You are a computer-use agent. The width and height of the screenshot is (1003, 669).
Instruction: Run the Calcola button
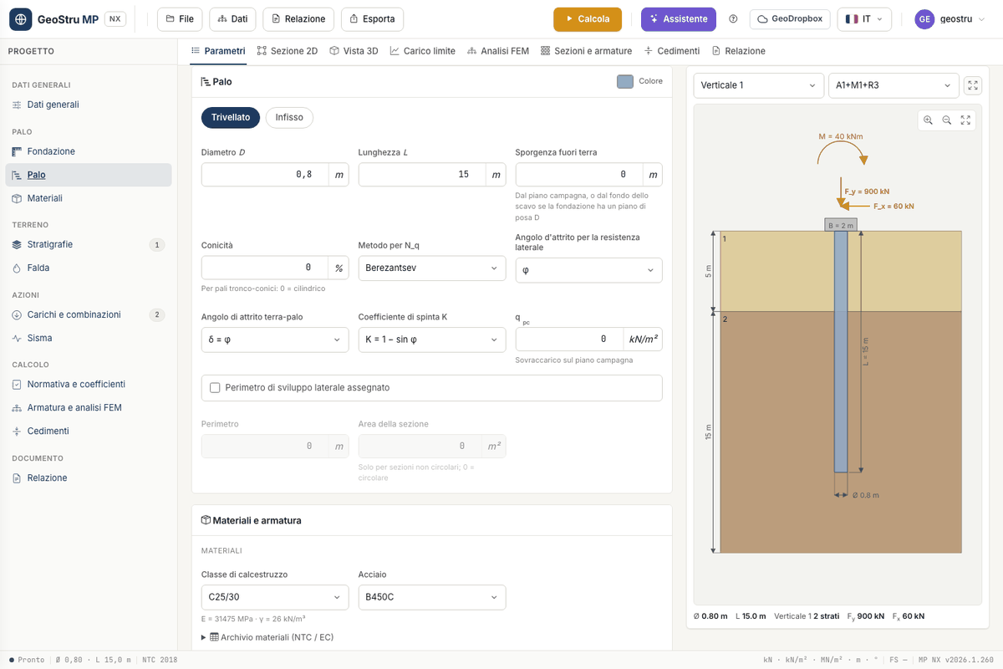point(588,19)
